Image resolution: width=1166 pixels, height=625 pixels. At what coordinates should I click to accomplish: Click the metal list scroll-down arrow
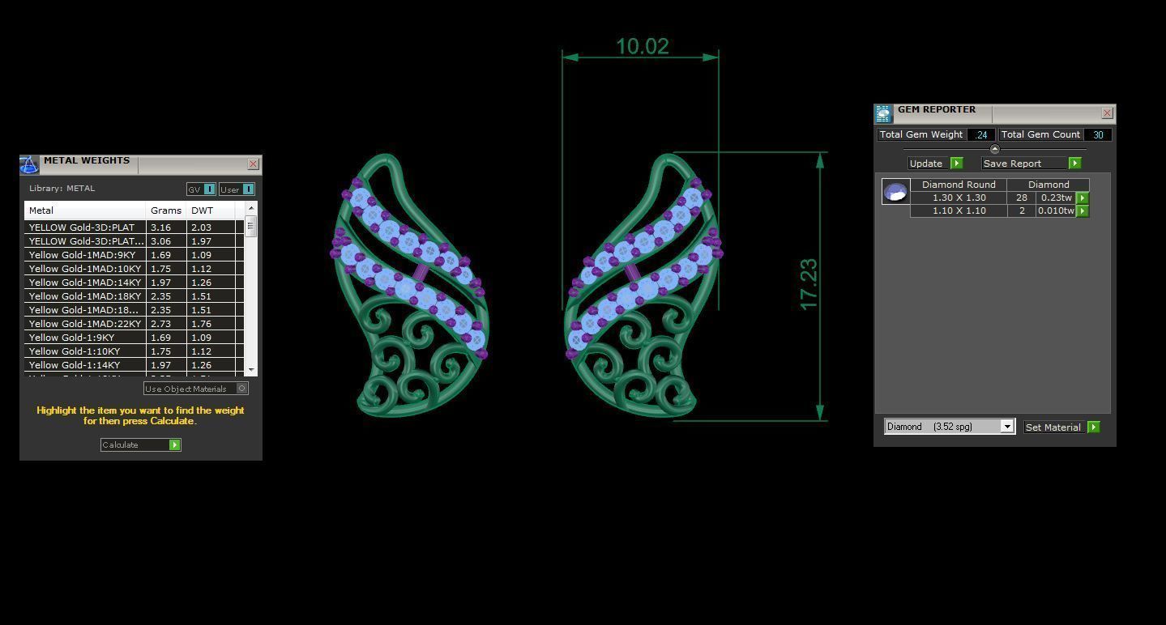point(250,369)
